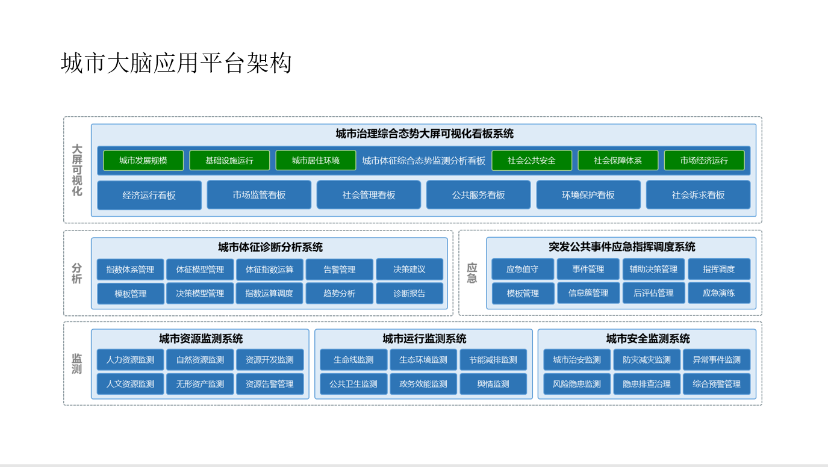Screen dimensions: 828x467
Task: Select the 事件管理 box
Action: (588, 269)
